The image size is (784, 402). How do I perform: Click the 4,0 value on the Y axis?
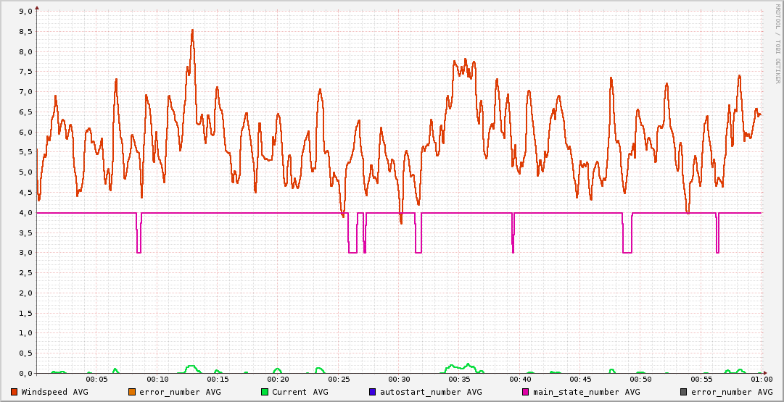coord(24,213)
